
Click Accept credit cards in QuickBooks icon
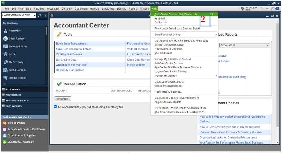click(x=5, y=130)
